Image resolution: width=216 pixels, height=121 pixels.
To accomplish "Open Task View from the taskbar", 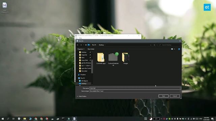I will pos(13,119).
